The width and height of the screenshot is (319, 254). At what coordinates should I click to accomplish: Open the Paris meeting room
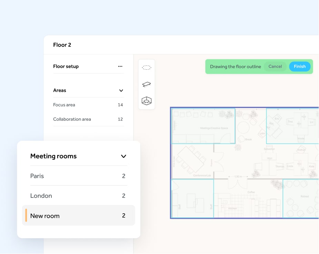pyautogui.click(x=37, y=176)
